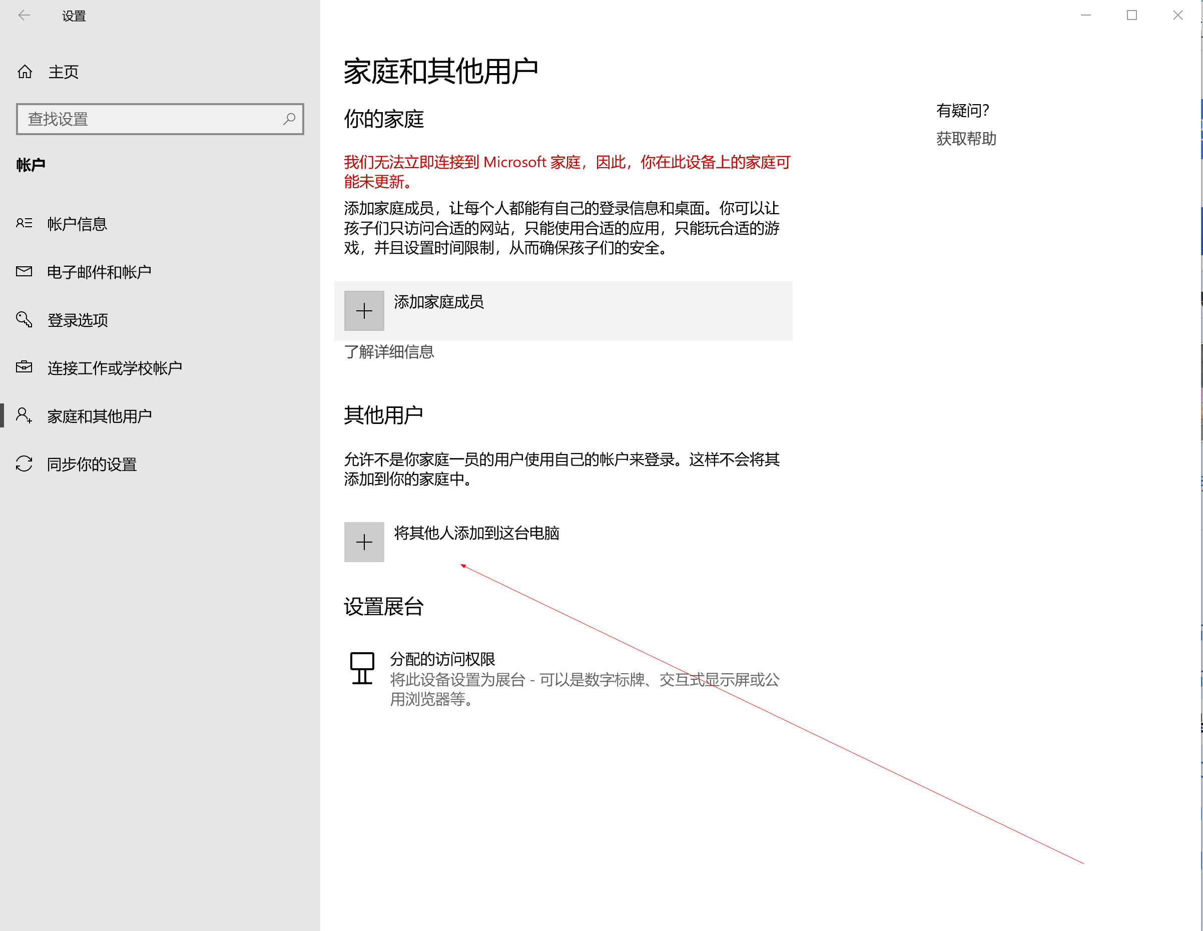Viewport: 1203px width, 931px height.
Task: Maximize the settings window
Action: pyautogui.click(x=1132, y=16)
